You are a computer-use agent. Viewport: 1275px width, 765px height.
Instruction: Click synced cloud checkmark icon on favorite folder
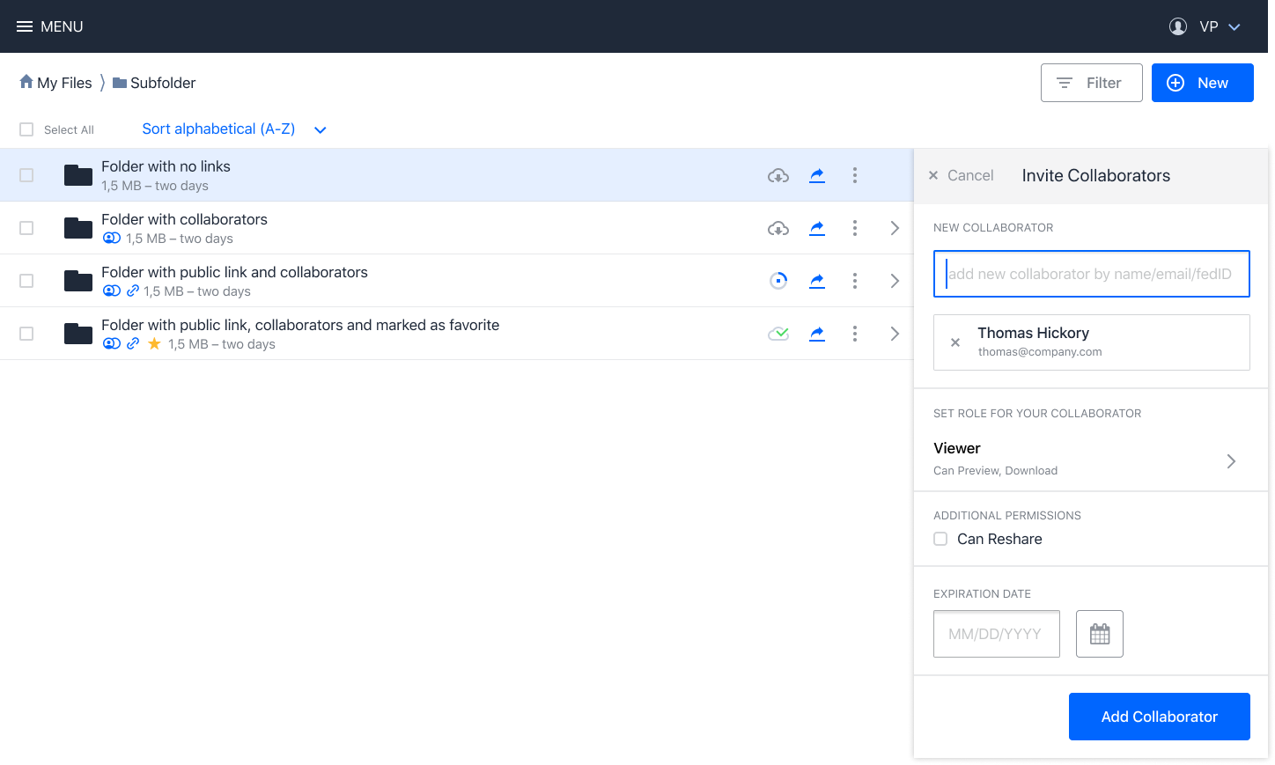click(x=778, y=334)
